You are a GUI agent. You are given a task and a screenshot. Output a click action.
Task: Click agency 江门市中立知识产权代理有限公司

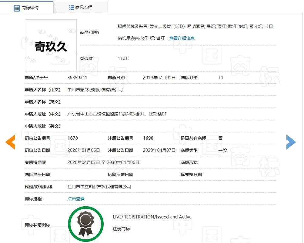(99, 187)
